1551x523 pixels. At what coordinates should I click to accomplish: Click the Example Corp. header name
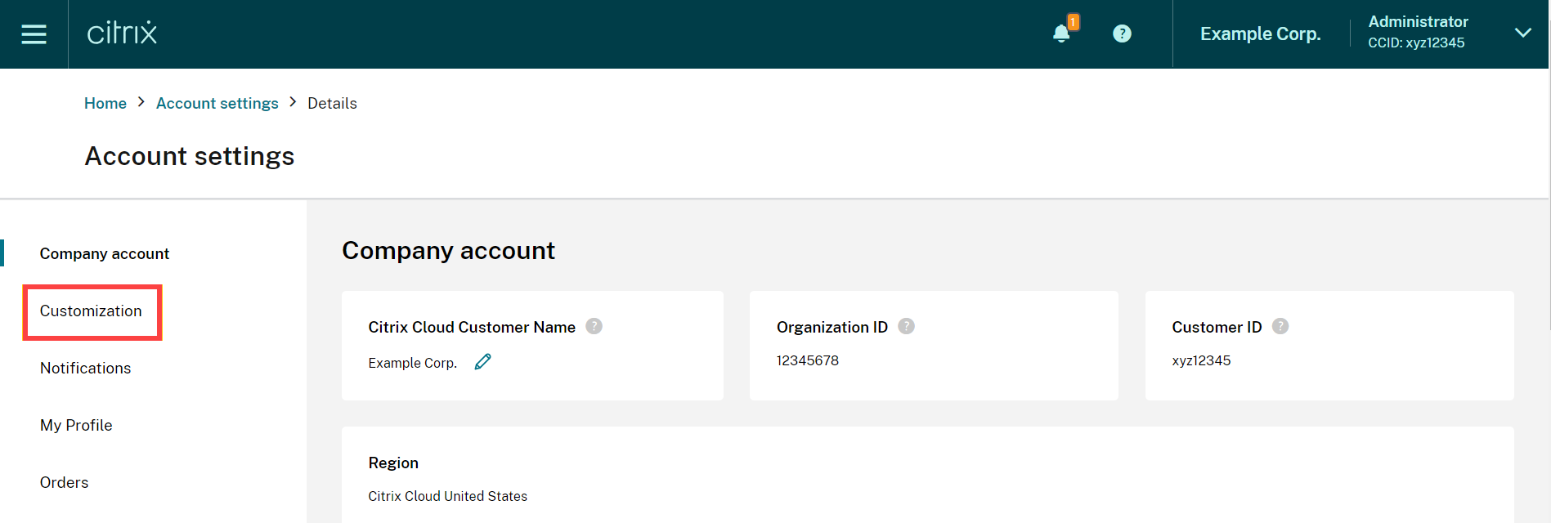click(x=1260, y=34)
